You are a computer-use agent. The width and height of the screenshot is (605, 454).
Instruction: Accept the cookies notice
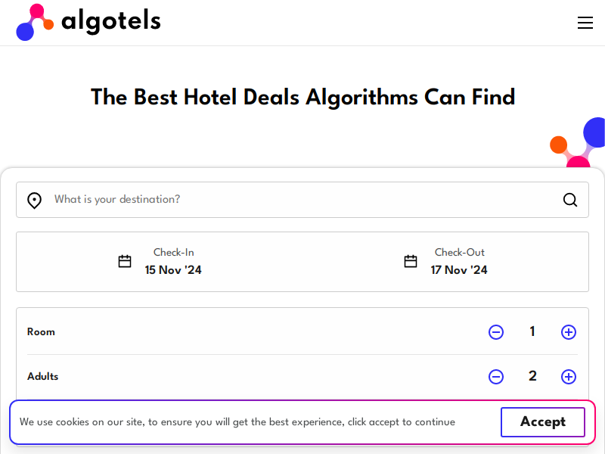pos(543,422)
